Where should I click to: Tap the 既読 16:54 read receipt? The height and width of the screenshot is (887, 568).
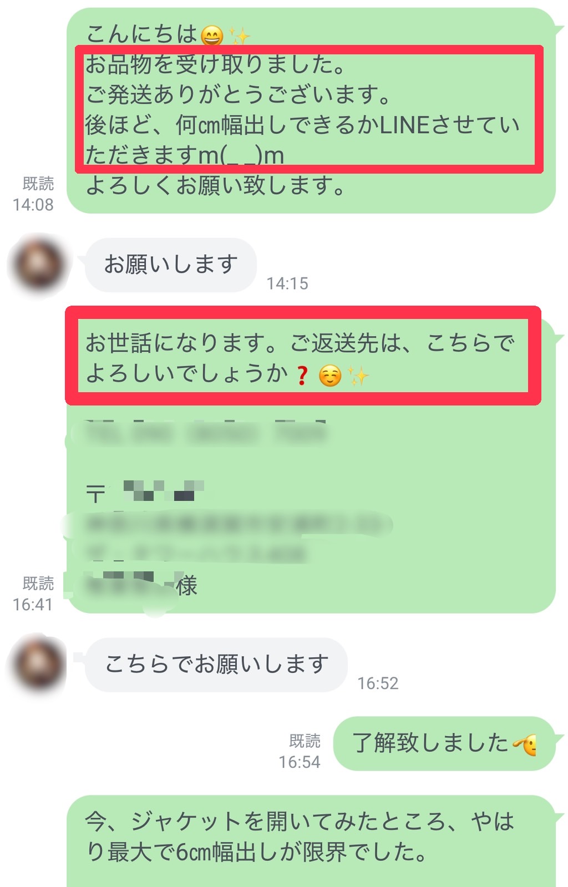[300, 752]
